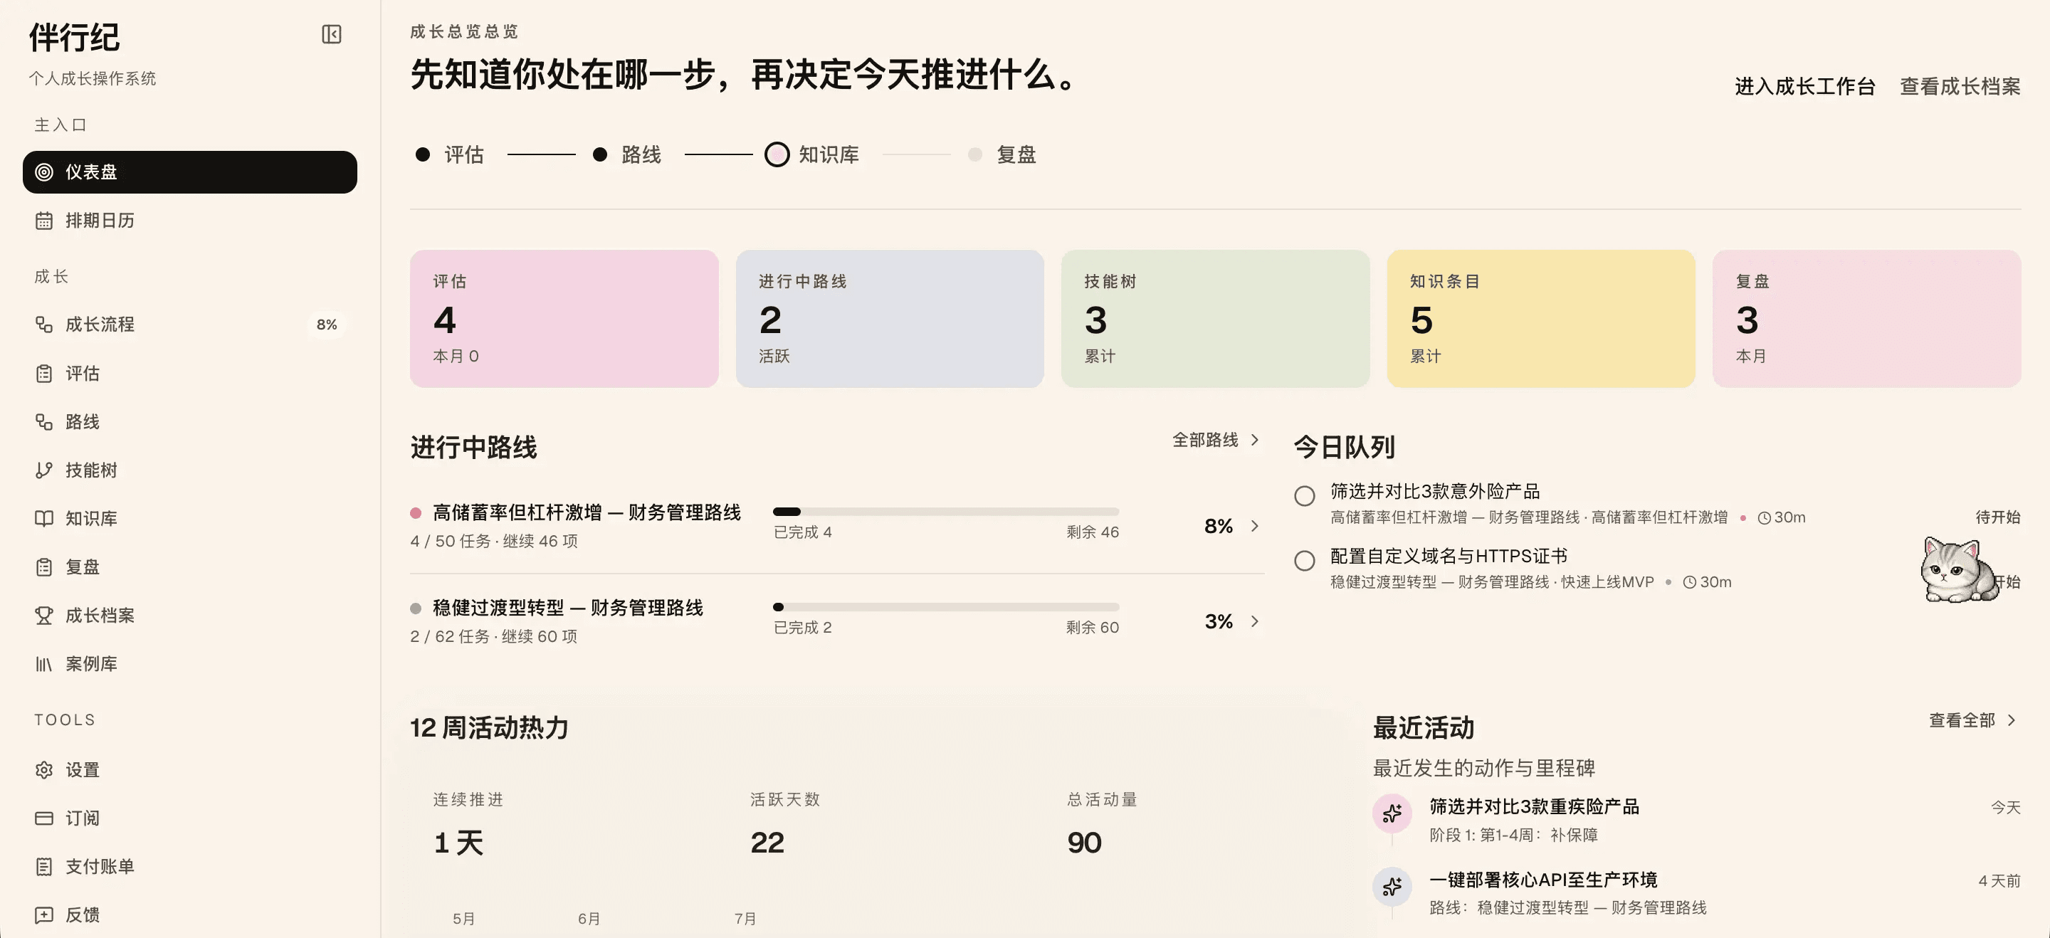Click the 筛选并对比3款重疾险产品 activity entry
This screenshot has width=2050, height=938.
click(1697, 819)
